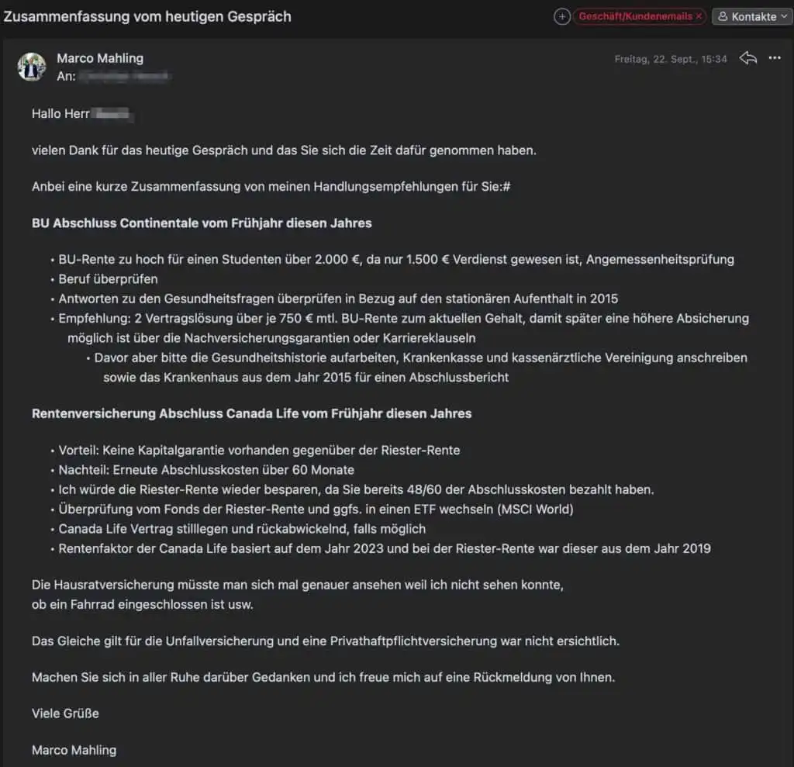Image resolution: width=794 pixels, height=767 pixels.
Task: Click the add label plus icon
Action: click(x=562, y=16)
